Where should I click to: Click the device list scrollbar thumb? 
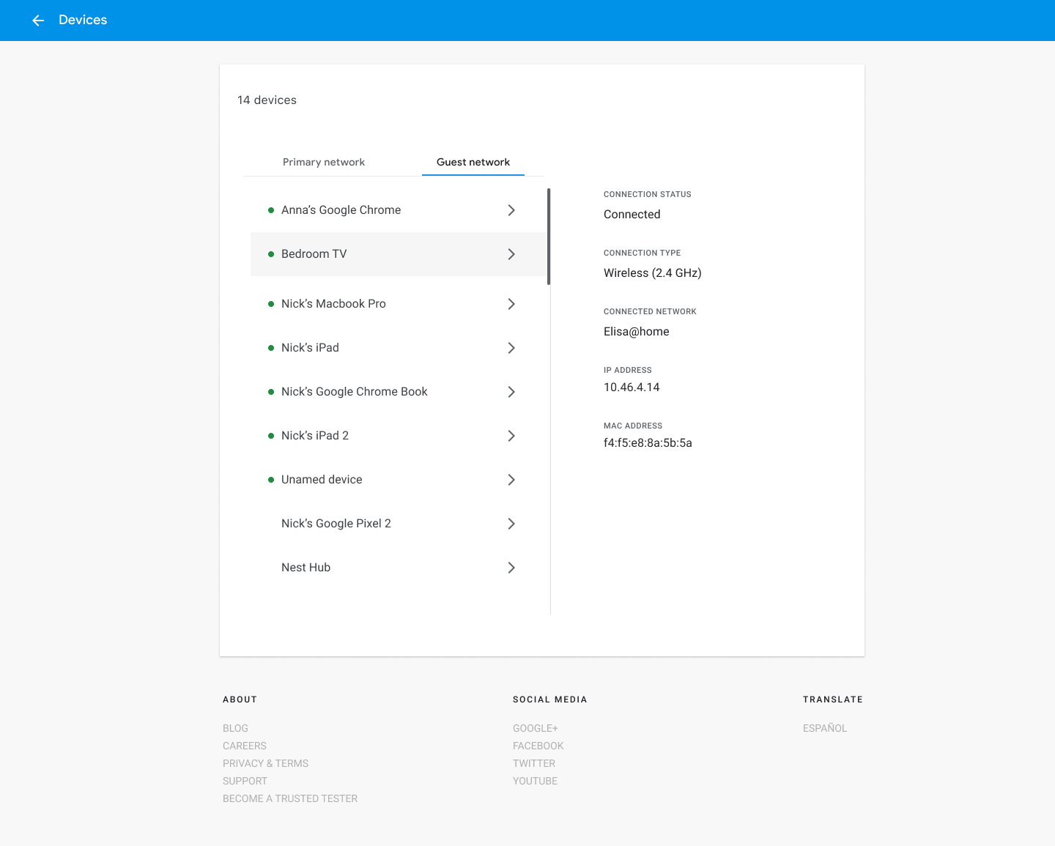(549, 237)
